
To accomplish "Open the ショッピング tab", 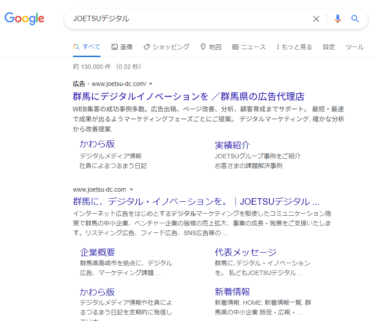I will coord(166,47).
